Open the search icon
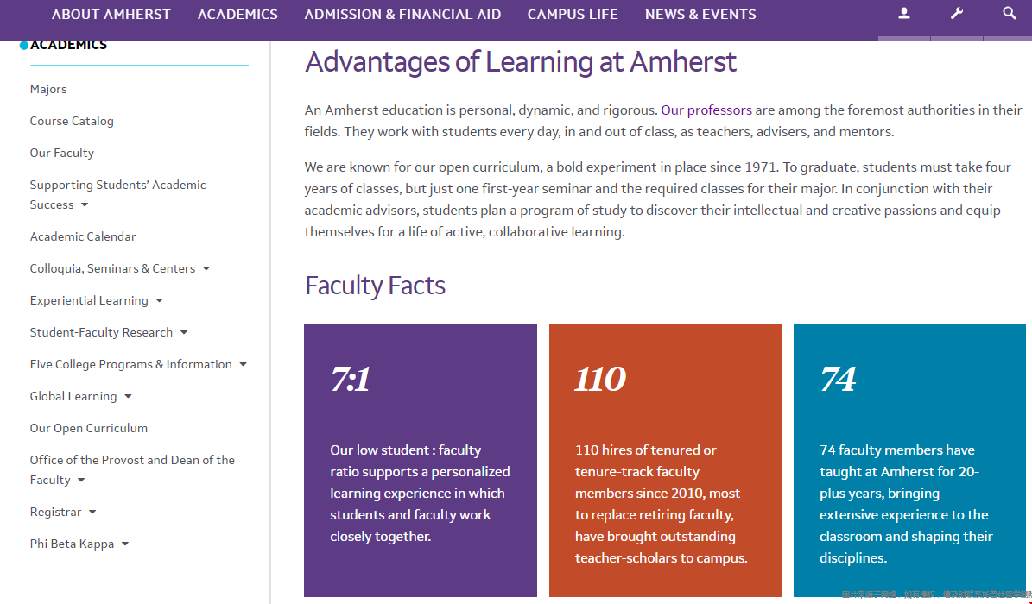This screenshot has width=1032, height=604. (1009, 14)
